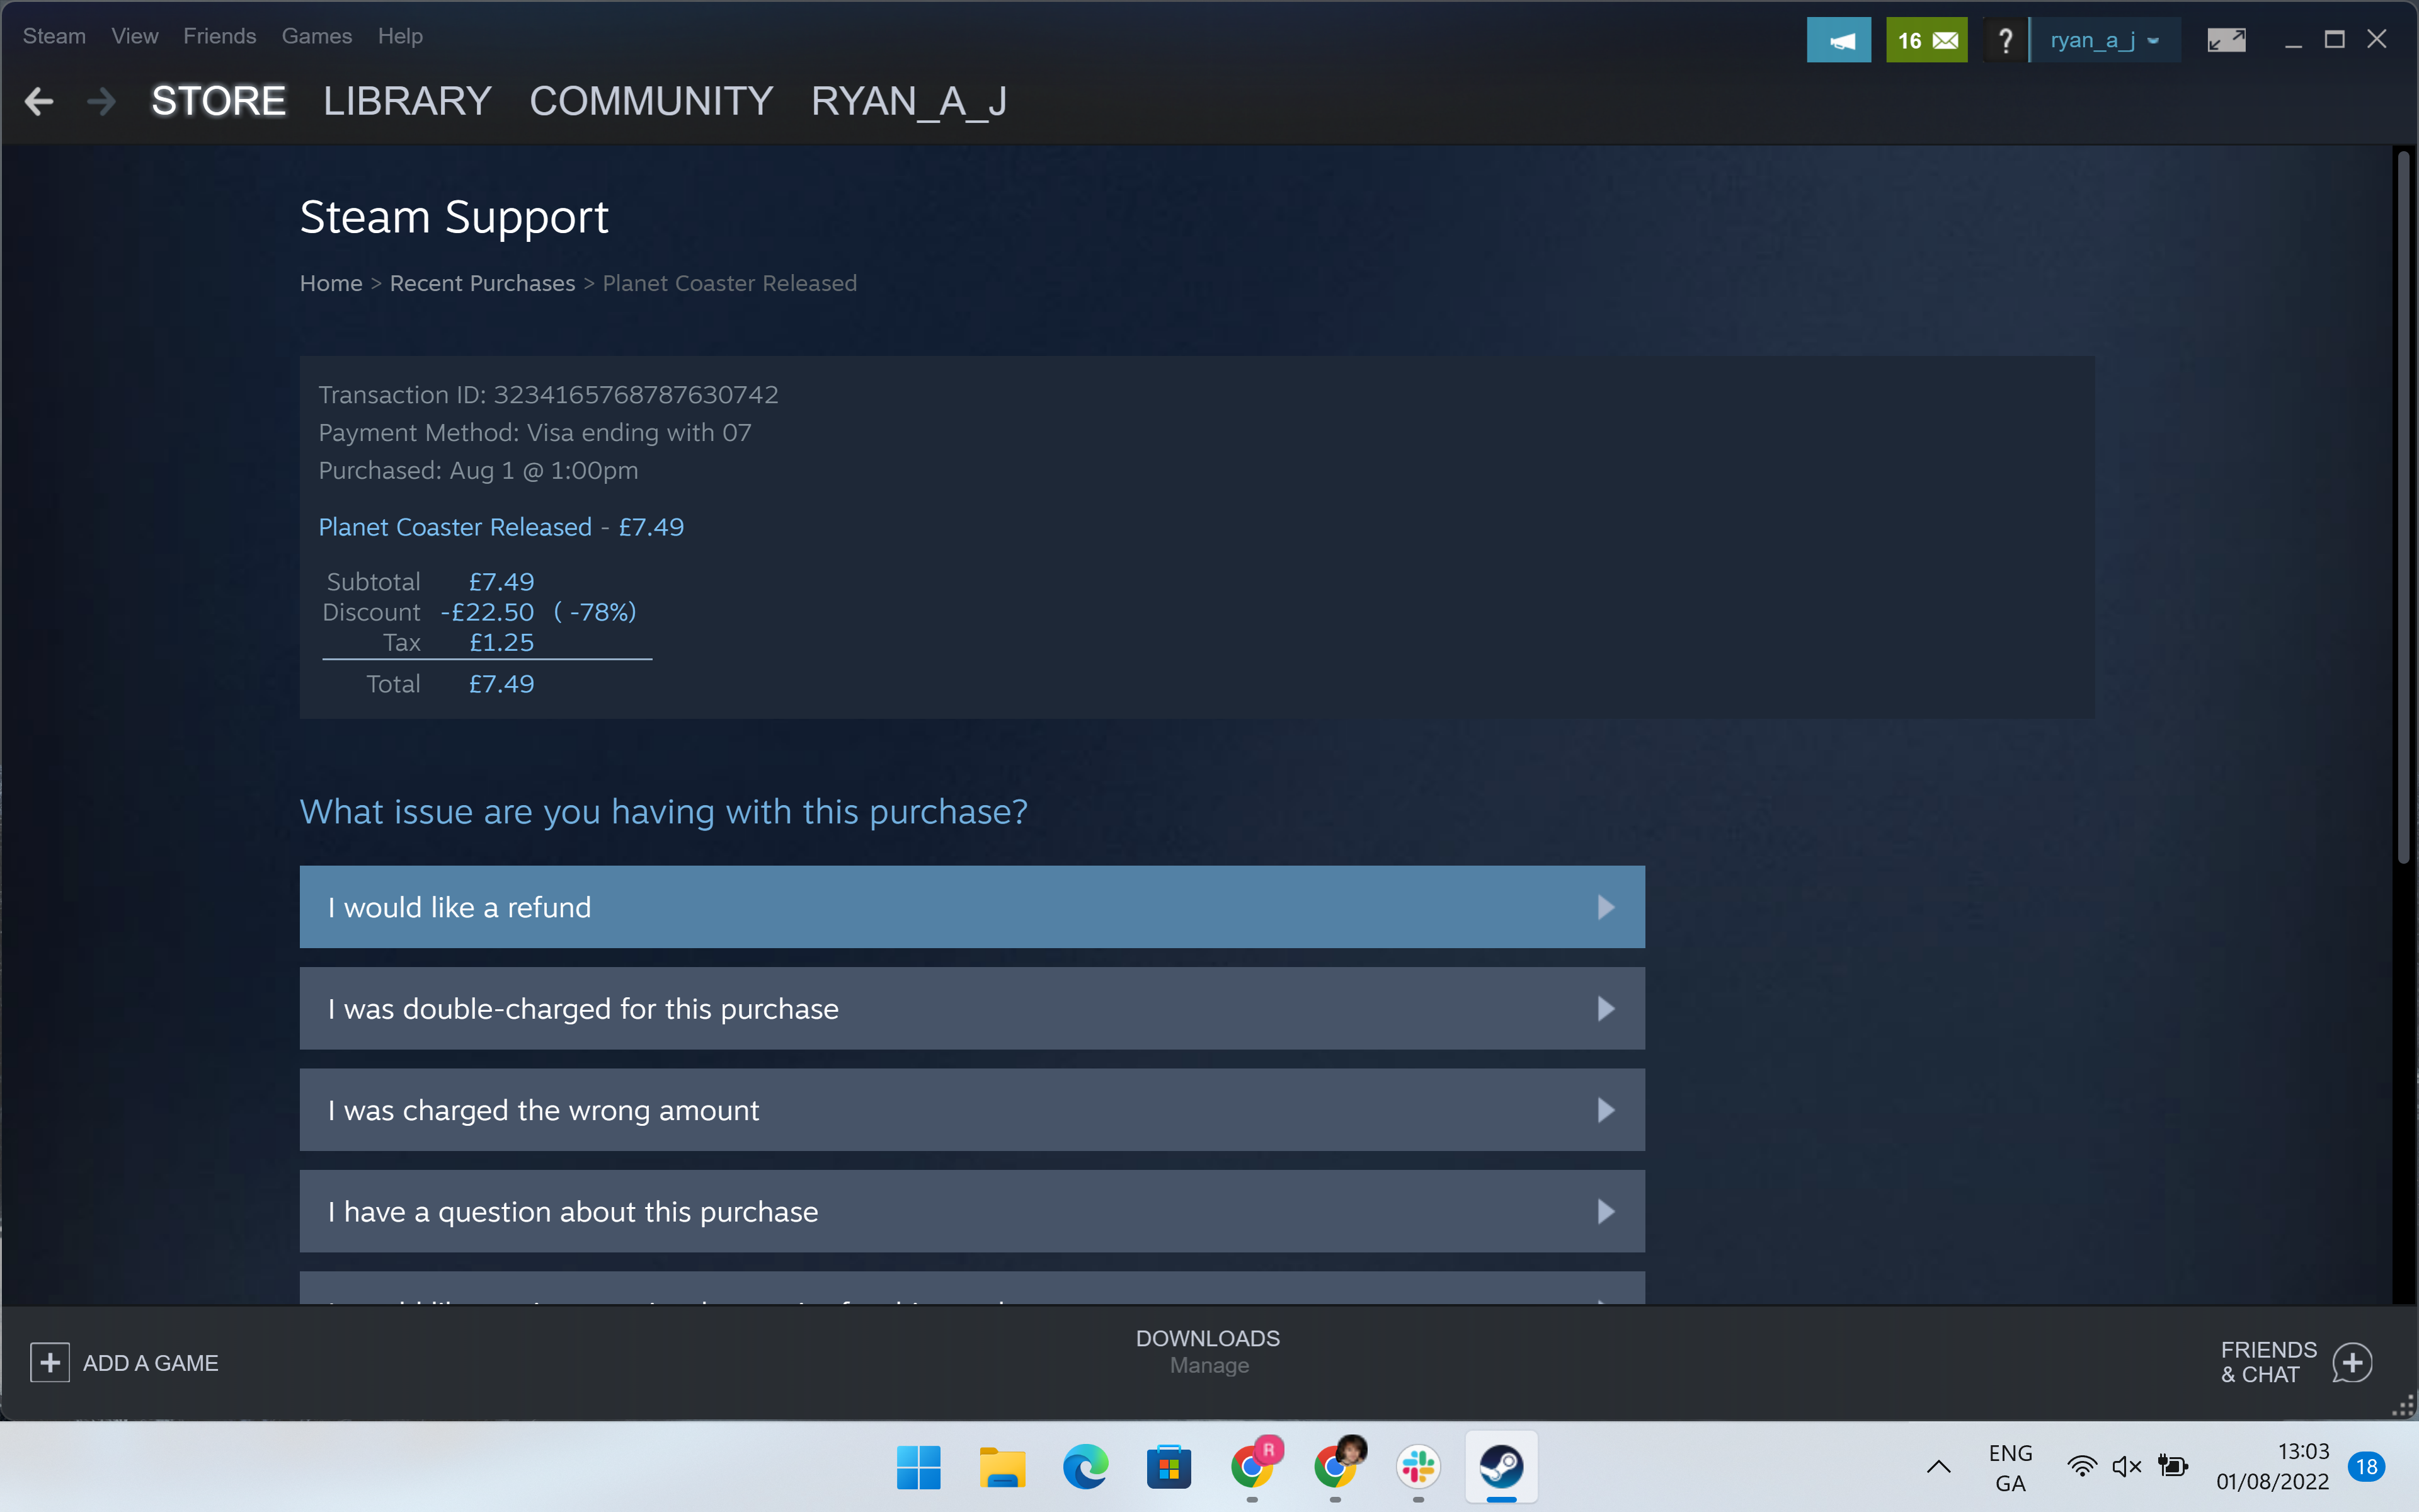
Task: Open the Steam menu
Action: (54, 36)
